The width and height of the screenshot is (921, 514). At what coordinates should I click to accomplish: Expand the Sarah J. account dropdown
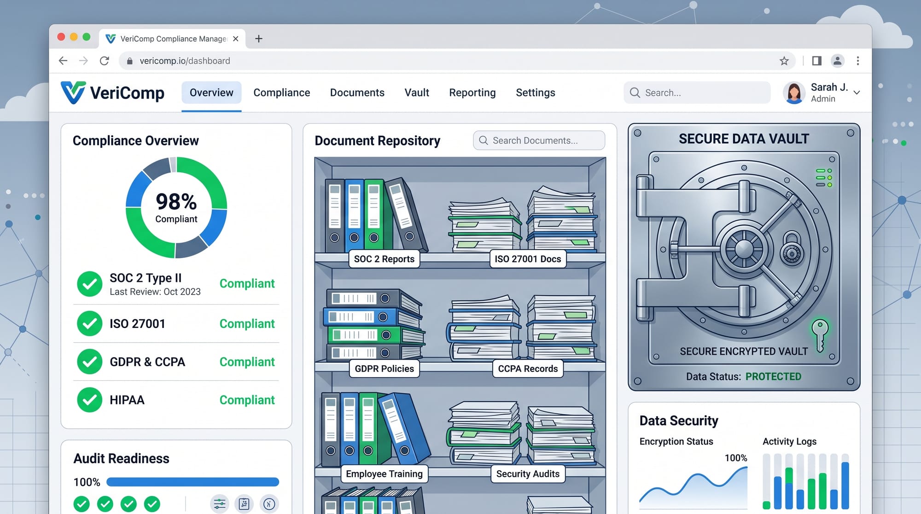click(857, 93)
